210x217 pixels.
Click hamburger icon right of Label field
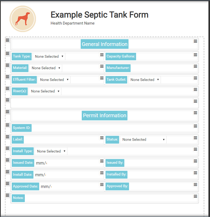[x=102, y=138]
